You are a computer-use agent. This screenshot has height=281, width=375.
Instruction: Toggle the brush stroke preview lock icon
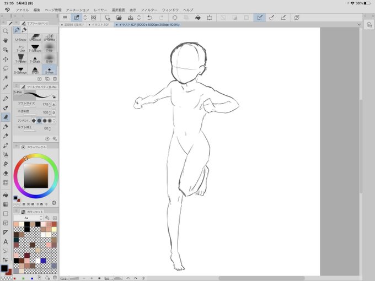pyautogui.click(x=54, y=97)
